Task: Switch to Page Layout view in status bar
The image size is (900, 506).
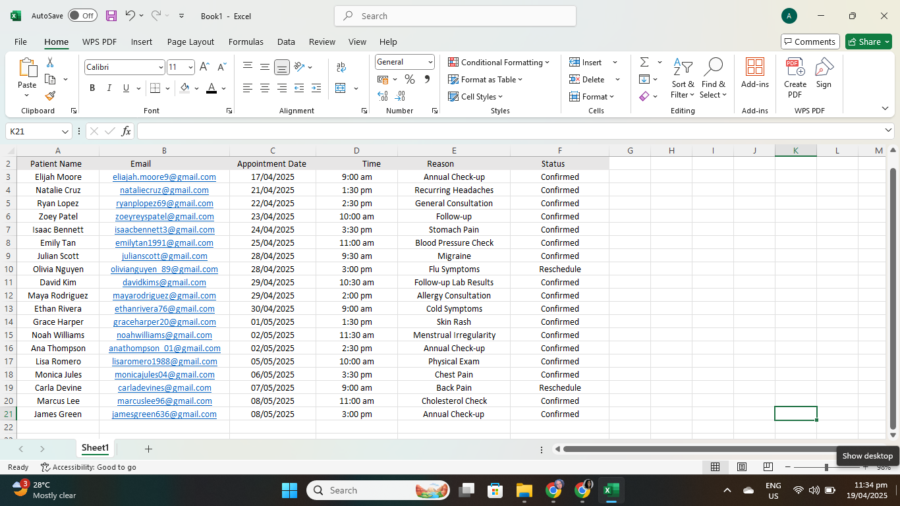Action: coord(742,467)
